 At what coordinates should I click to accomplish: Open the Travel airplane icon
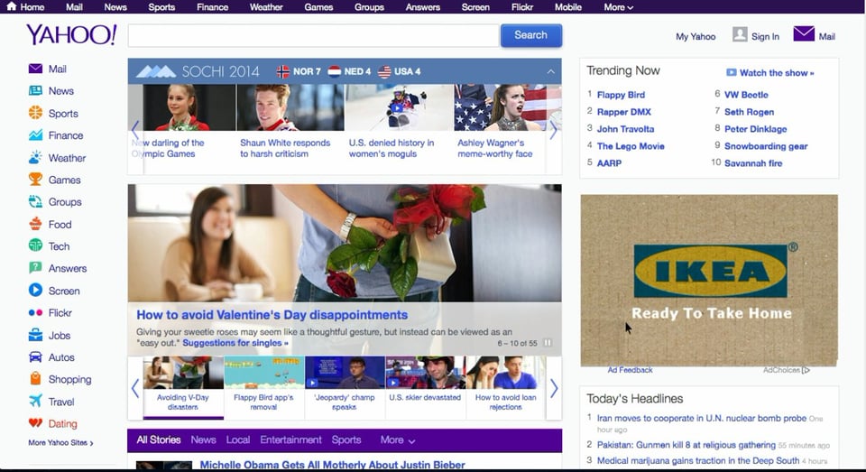pos(35,401)
